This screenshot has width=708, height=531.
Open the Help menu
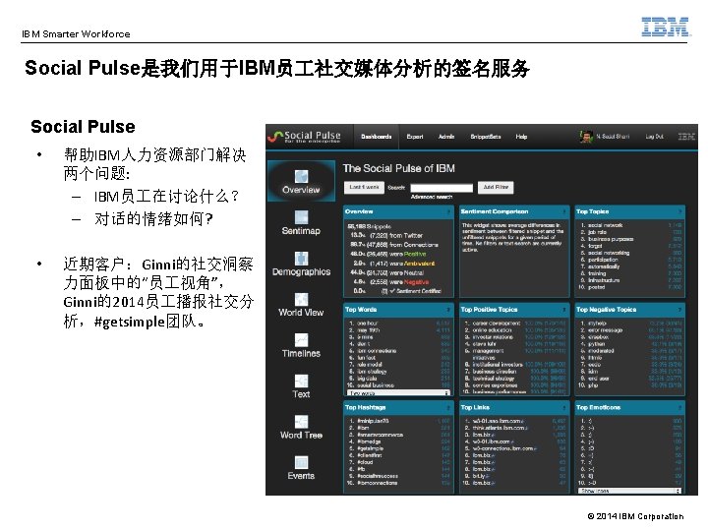pyautogui.click(x=521, y=137)
